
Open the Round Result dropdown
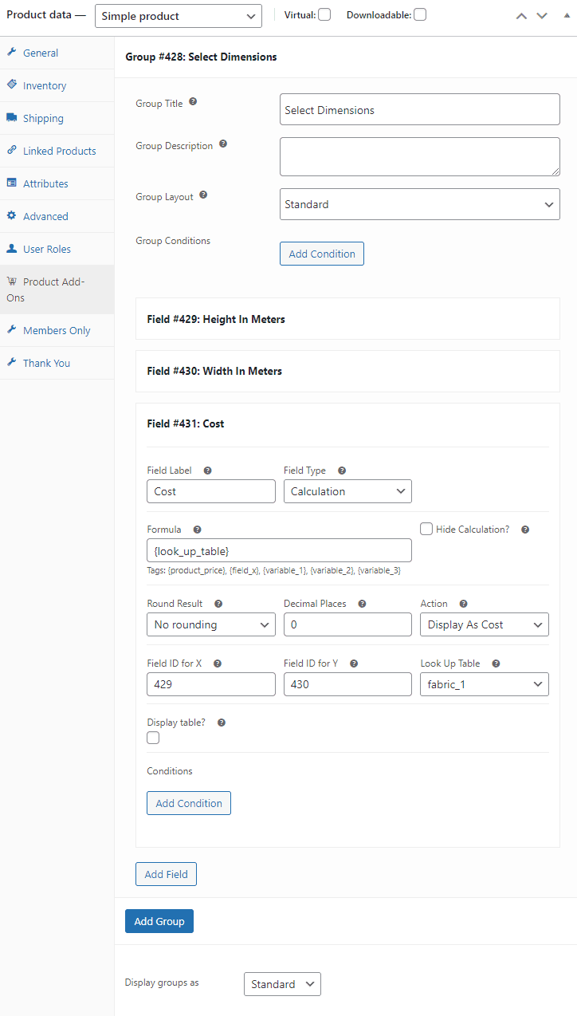pos(210,624)
